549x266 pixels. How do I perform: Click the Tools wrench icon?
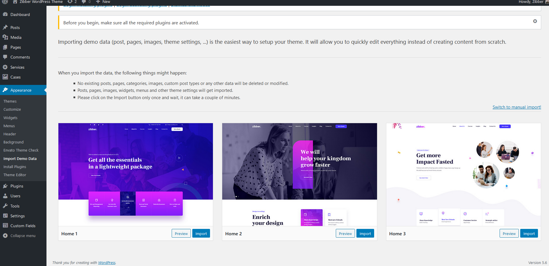click(x=5, y=206)
